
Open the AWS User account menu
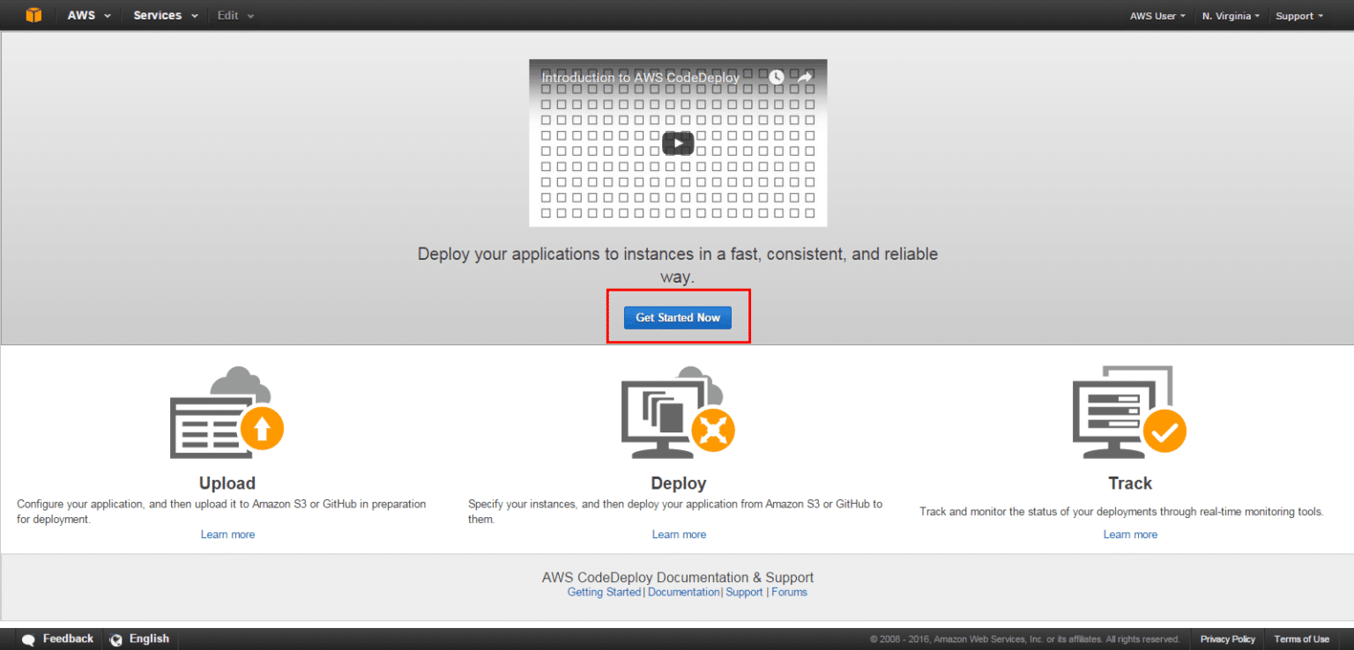click(1157, 16)
